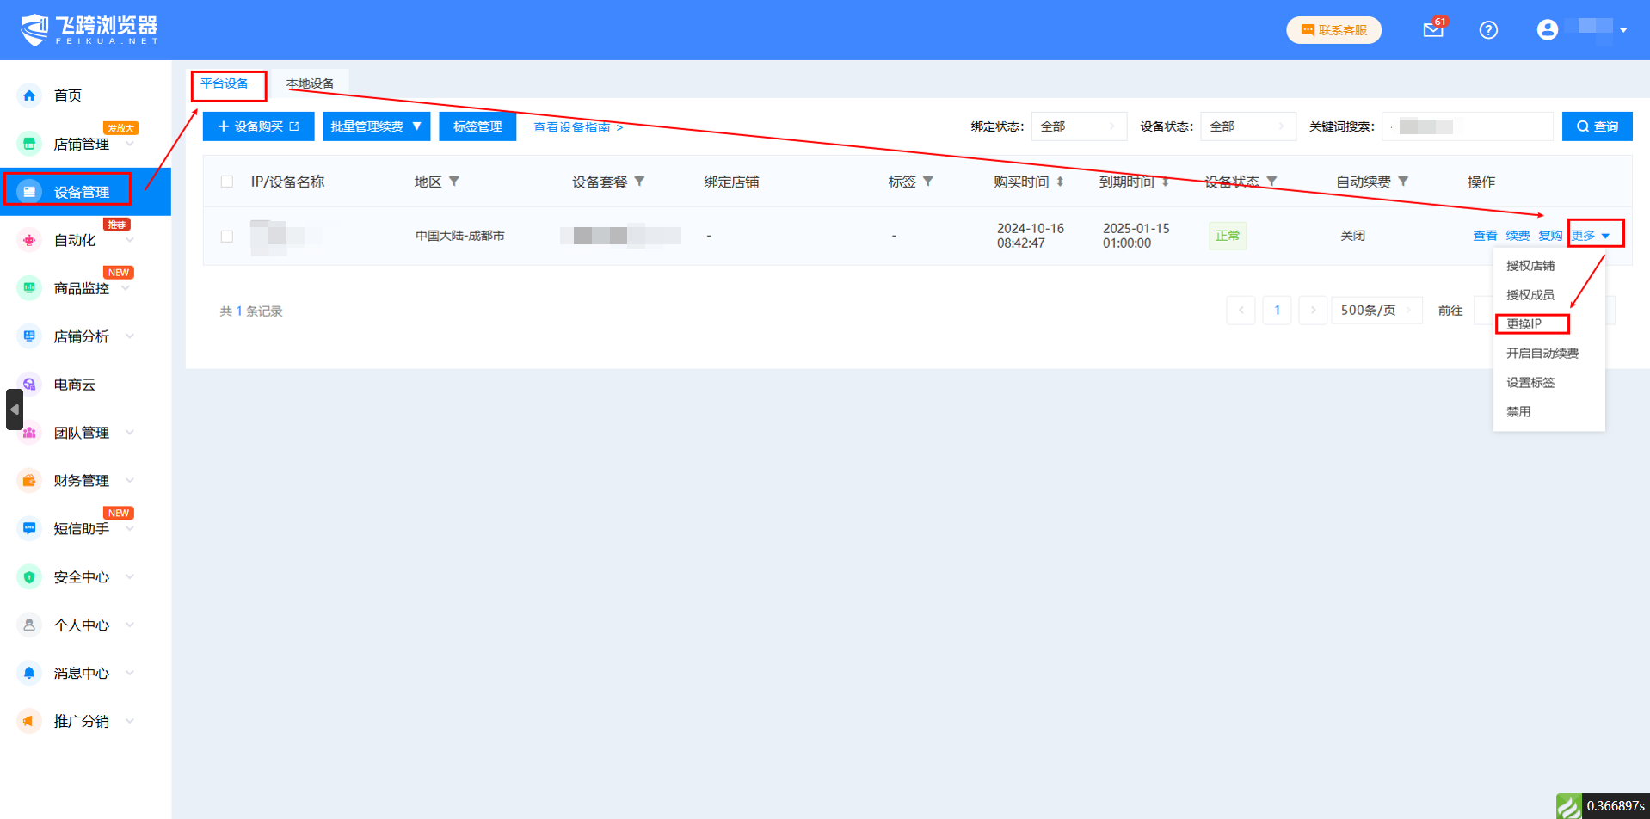This screenshot has width=1650, height=819.
Task: Open the 500条/页 page size dropdown
Action: pyautogui.click(x=1376, y=311)
